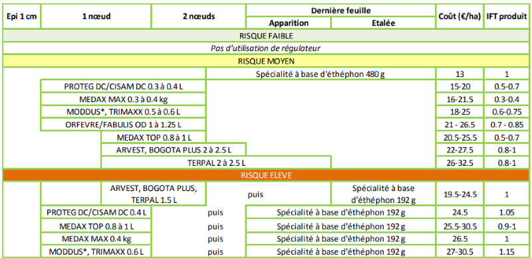Click cost value '26-32.5'
This screenshot has width=532, height=258.
coord(460,162)
